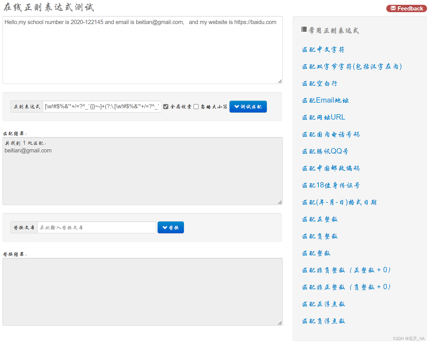Viewport: 429px width, 343px height.
Task: Click resize handle of 替换结果 area
Action: tap(280, 323)
